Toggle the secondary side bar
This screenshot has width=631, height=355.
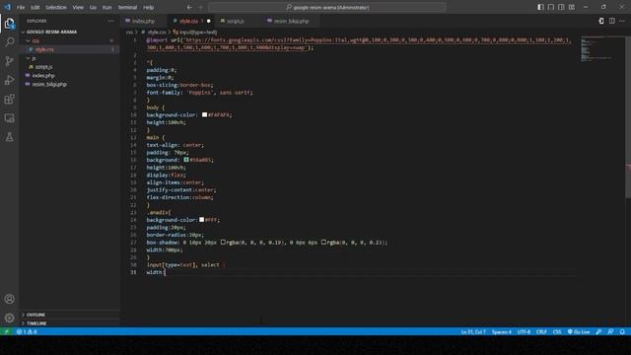click(561, 7)
